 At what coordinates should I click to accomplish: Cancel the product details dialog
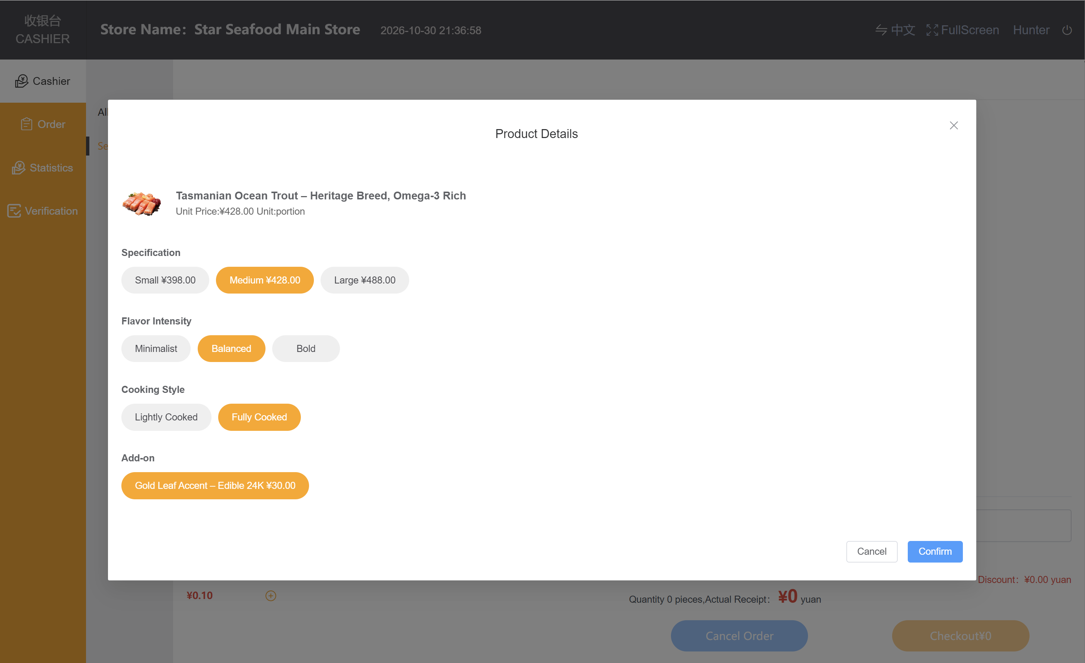[x=871, y=551]
